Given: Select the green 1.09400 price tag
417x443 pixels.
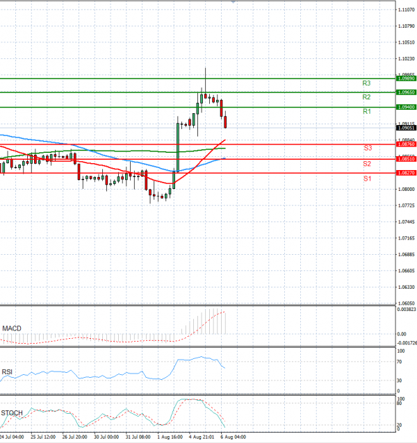Looking at the screenshot, I should coord(407,107).
